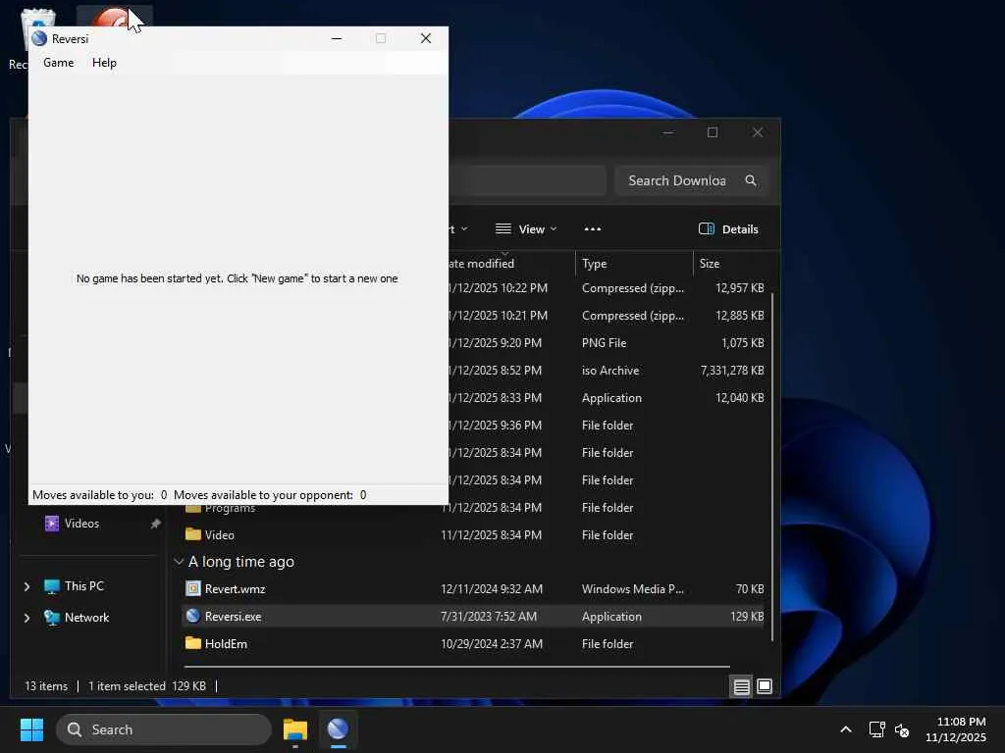
Task: Select the Revert.wmz file icon
Action: tap(193, 589)
